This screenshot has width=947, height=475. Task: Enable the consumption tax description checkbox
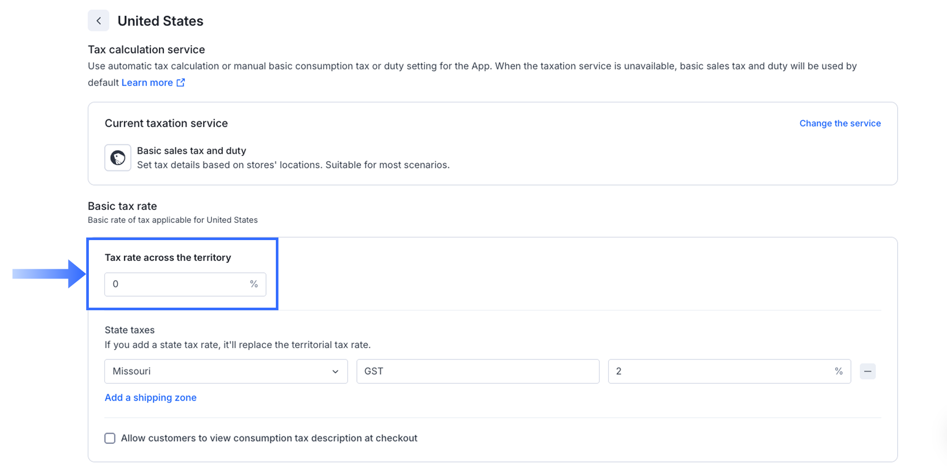[110, 438]
